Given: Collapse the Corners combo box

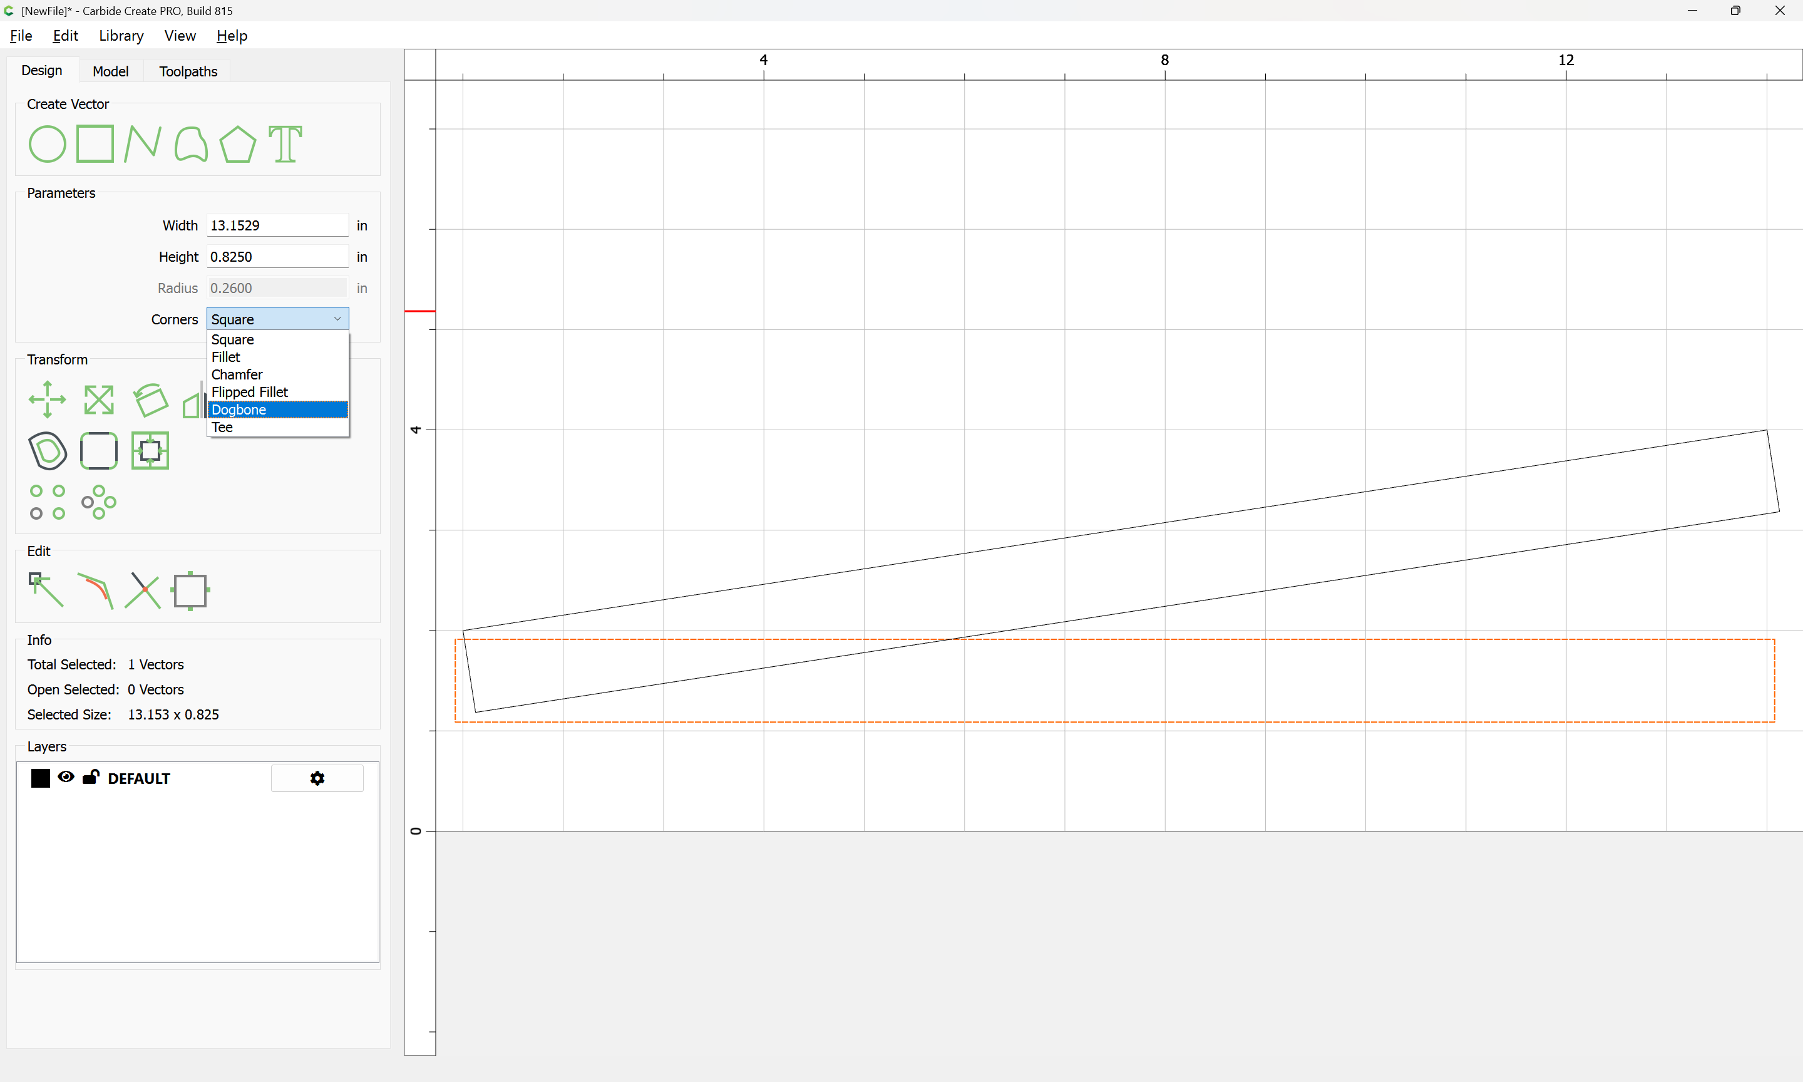Looking at the screenshot, I should click(x=278, y=319).
